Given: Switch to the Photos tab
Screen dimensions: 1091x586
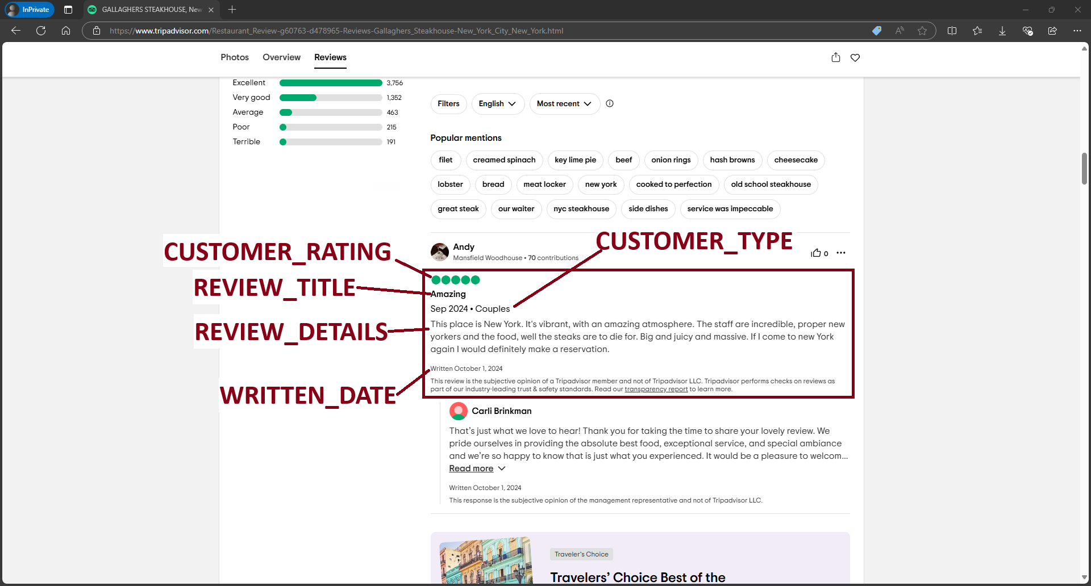Looking at the screenshot, I should click(234, 57).
